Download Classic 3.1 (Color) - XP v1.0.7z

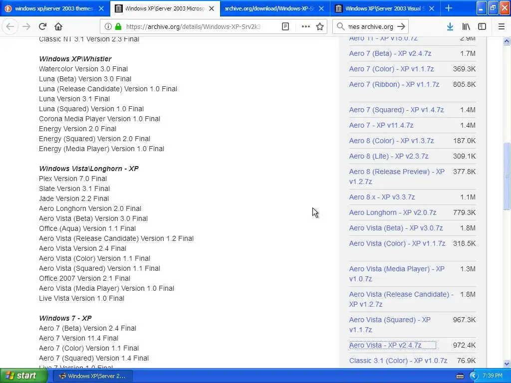[x=398, y=361]
